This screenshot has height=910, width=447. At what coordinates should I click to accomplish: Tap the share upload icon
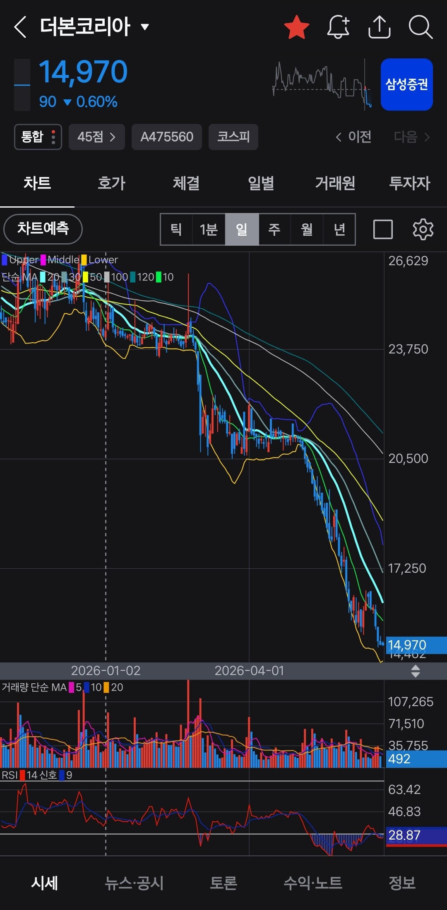[379, 27]
